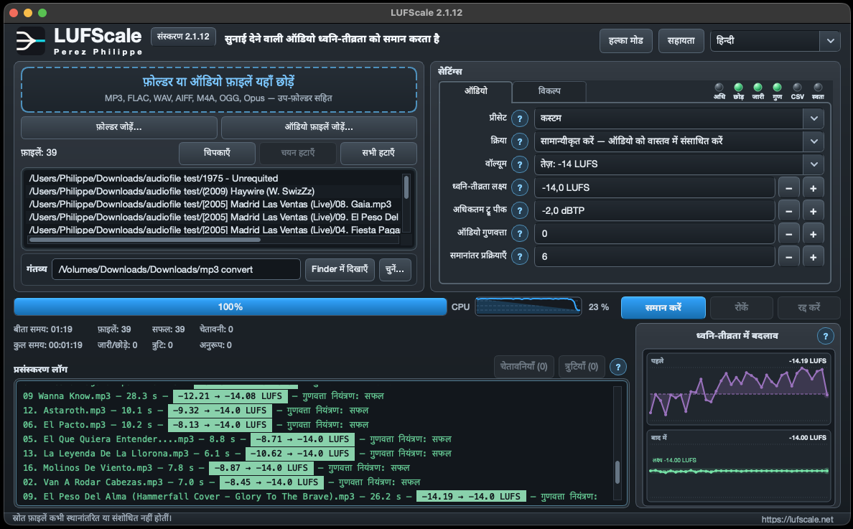
Task: Open help for समानांतर प्रक्रियाएँ setting
Action: (x=520, y=257)
